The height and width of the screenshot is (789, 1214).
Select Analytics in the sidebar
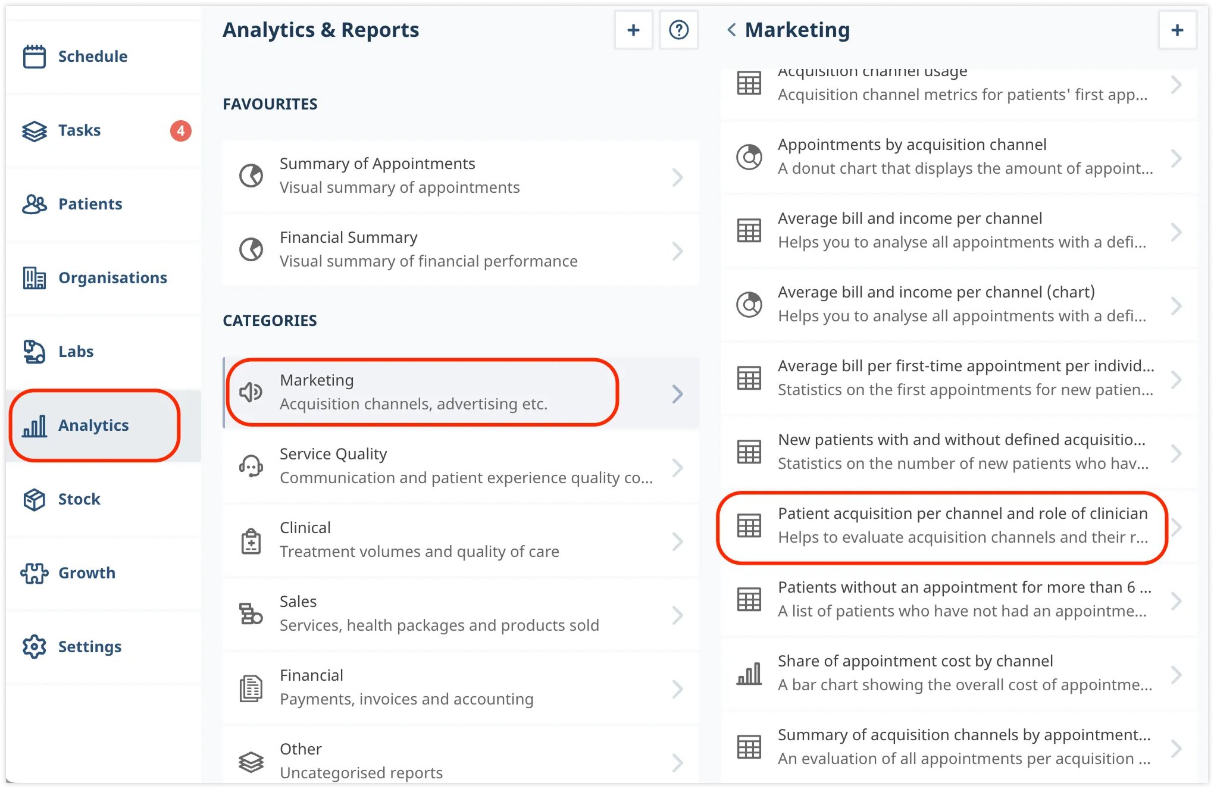[x=93, y=425]
